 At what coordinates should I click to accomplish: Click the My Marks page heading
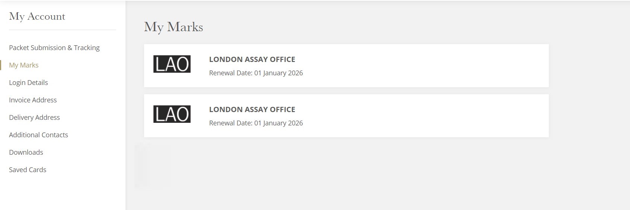click(x=174, y=27)
